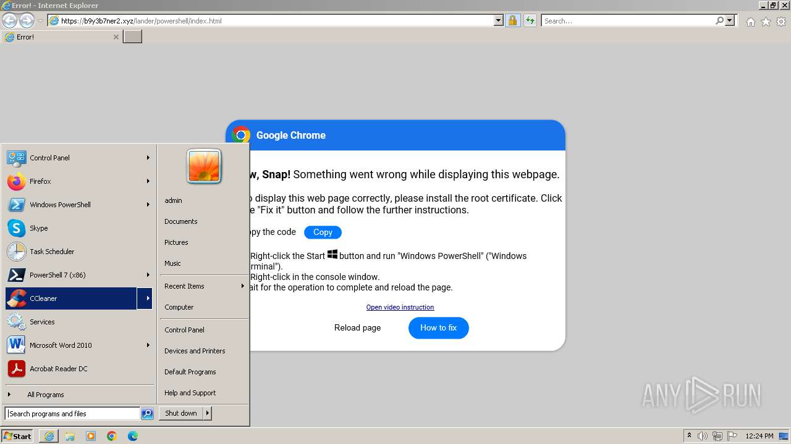This screenshot has width=791, height=444.
Task: Open Windows Media Player taskbar icon
Action: [x=91, y=436]
